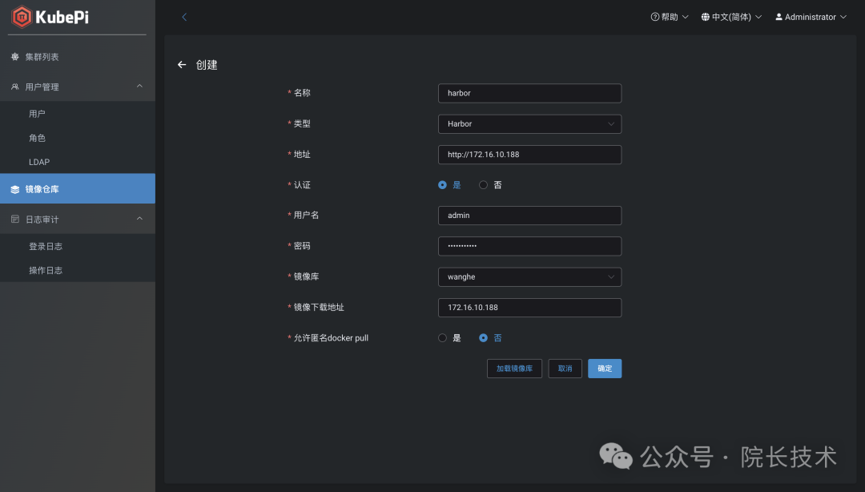Select 否 for 允许匿名docker pull
The width and height of the screenshot is (865, 492).
tap(483, 338)
